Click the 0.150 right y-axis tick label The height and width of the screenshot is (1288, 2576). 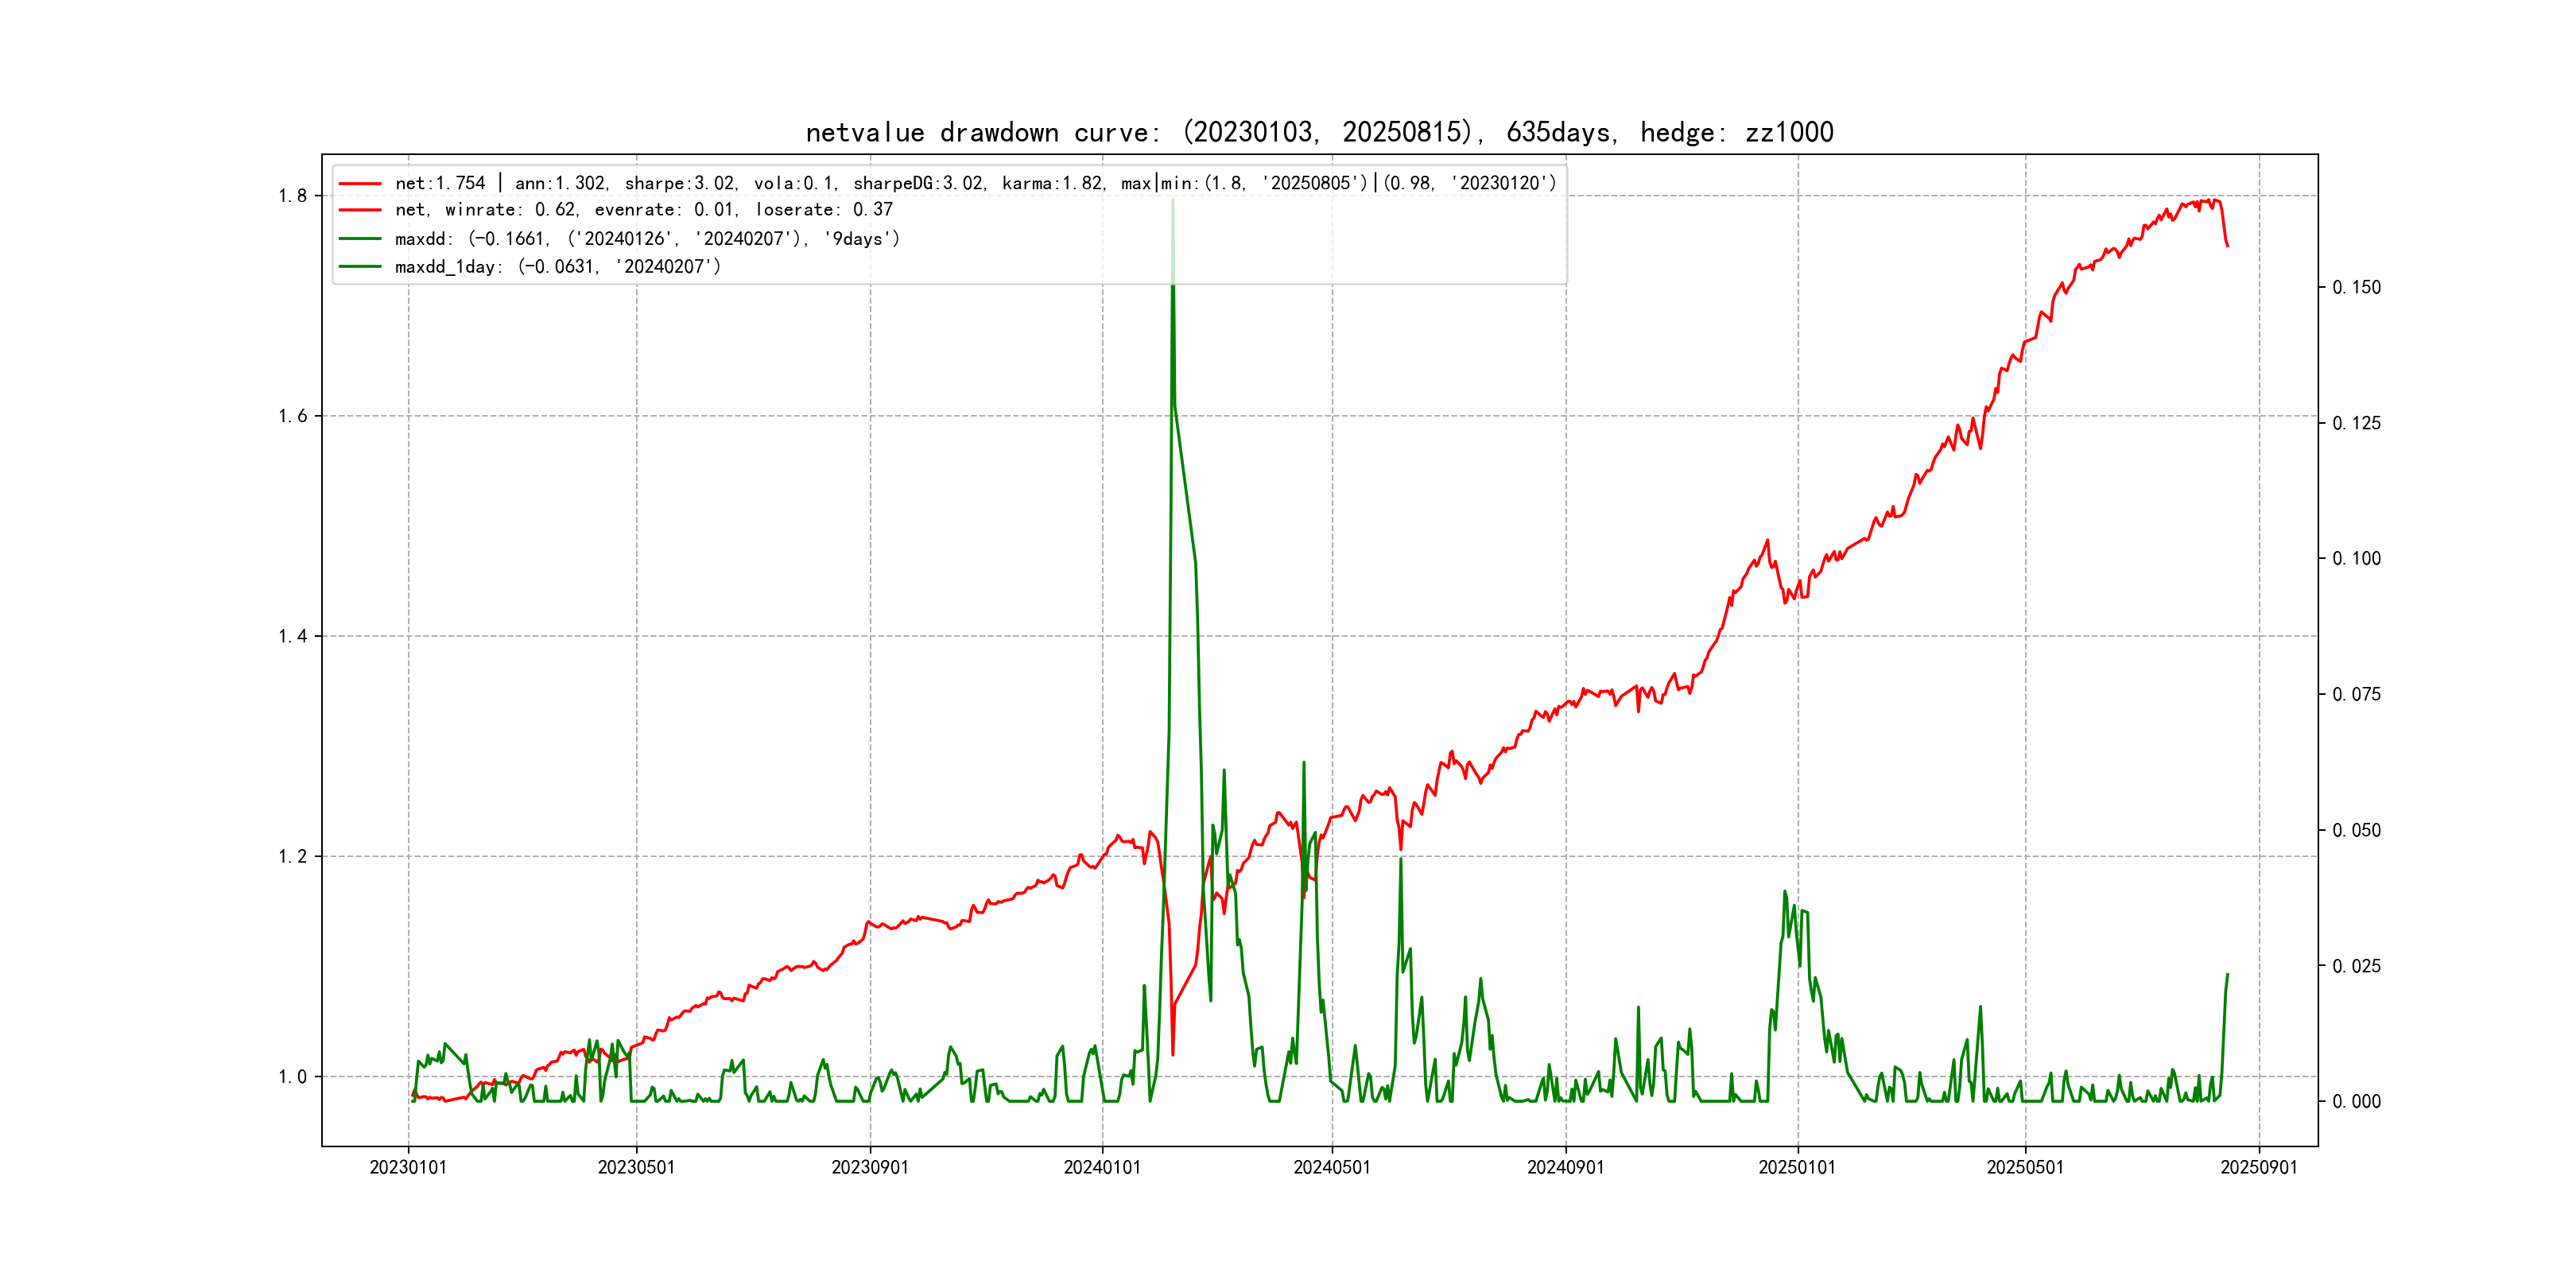[x=2356, y=288]
